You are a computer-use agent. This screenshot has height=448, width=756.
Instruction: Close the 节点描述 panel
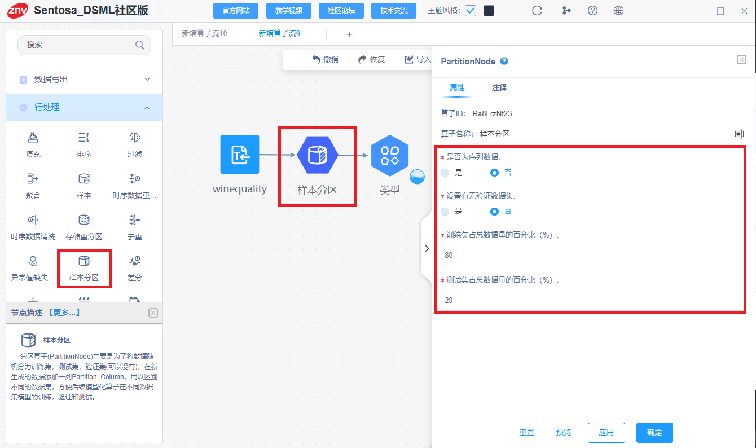[x=153, y=313]
